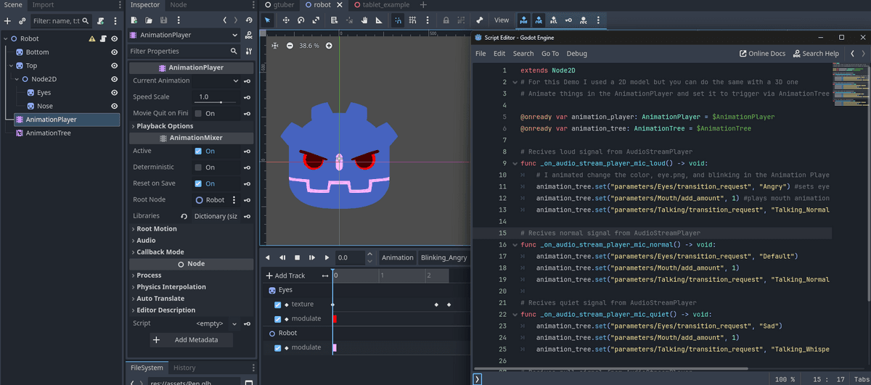Open the Online Docs link
This screenshot has height=385, width=871.
point(762,54)
